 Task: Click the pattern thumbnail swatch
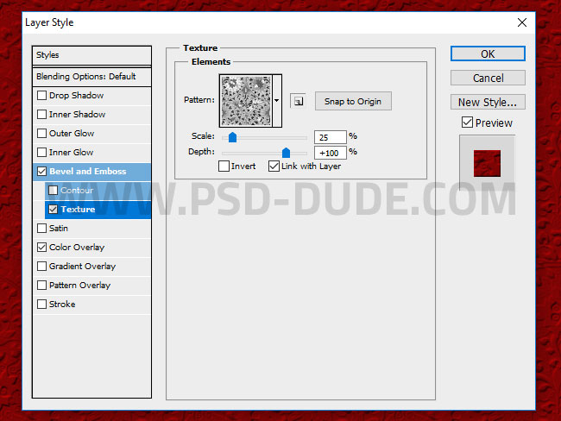pos(245,101)
